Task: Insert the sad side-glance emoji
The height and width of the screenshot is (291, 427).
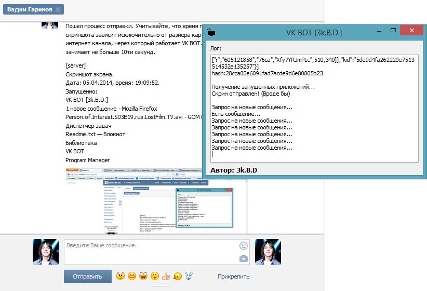Action: (x=178, y=276)
